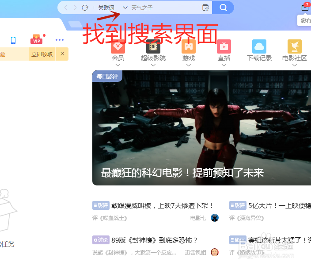
Task: Click the 讨论 tag before 89版《封神榜》
Action: point(101,240)
